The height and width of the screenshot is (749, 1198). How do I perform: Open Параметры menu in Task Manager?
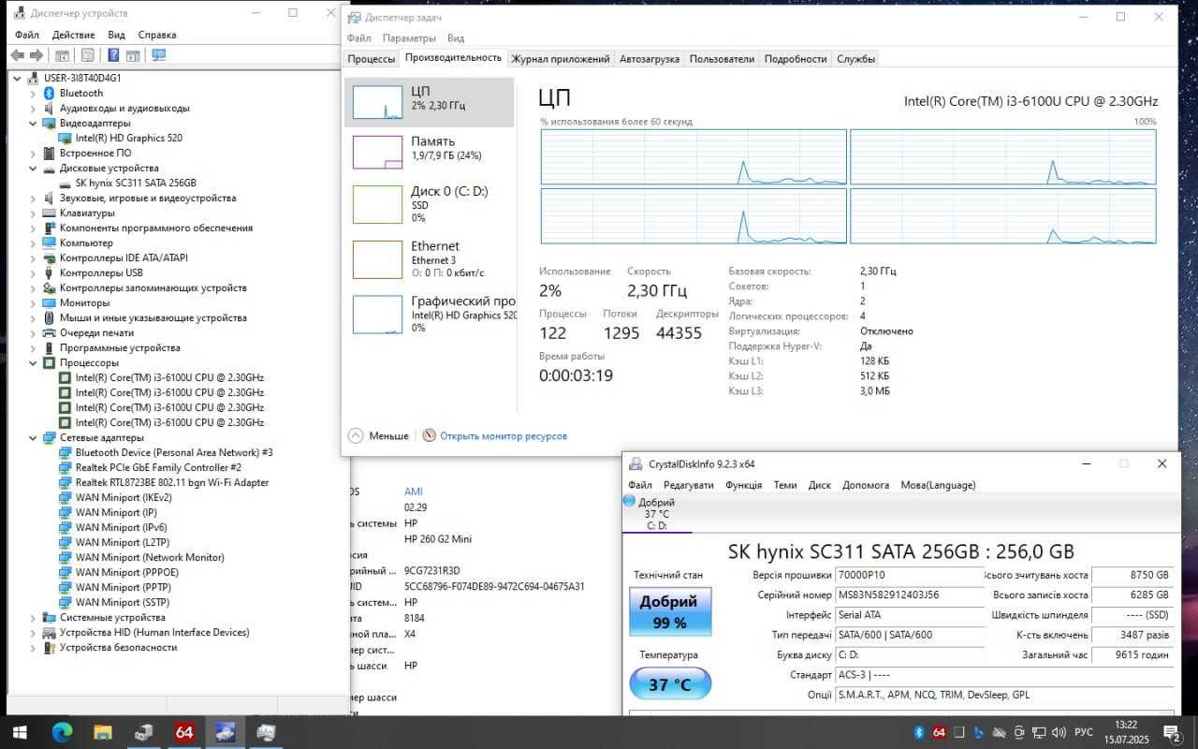(x=409, y=38)
